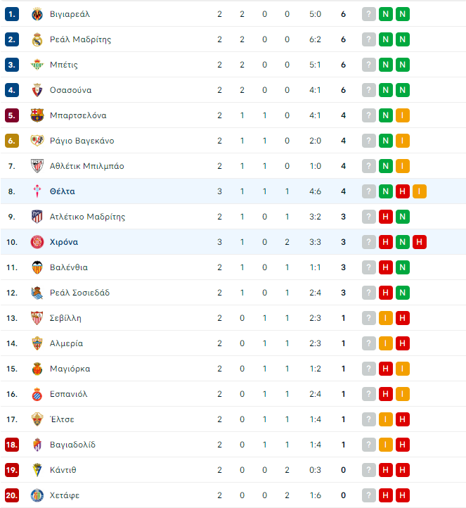Click the Celta (Θέλτα) team logo
466x508 pixels.
[37, 191]
